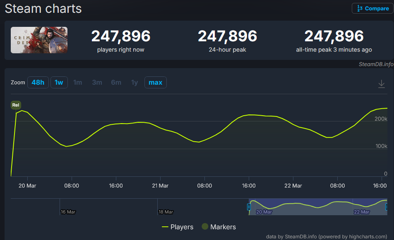Image resolution: width=394 pixels, height=240 pixels.
Task: Open the Crimson Desert game thumbnail
Action: tap(39, 40)
